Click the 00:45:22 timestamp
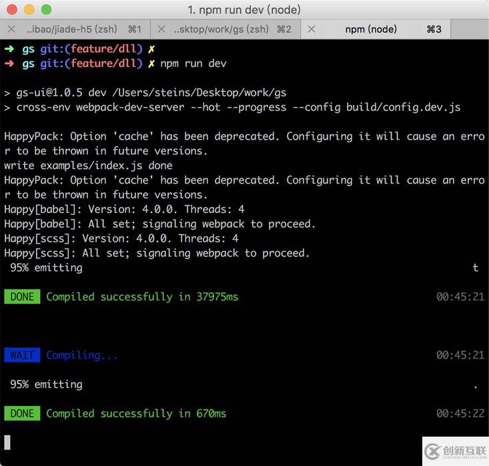This screenshot has width=489, height=466. coord(460,414)
